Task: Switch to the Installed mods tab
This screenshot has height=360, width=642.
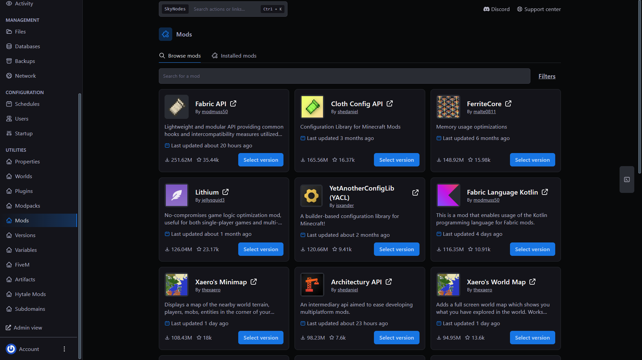Action: tap(234, 56)
